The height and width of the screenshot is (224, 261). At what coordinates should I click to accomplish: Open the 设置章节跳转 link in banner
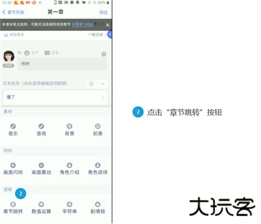pyautogui.click(x=83, y=24)
